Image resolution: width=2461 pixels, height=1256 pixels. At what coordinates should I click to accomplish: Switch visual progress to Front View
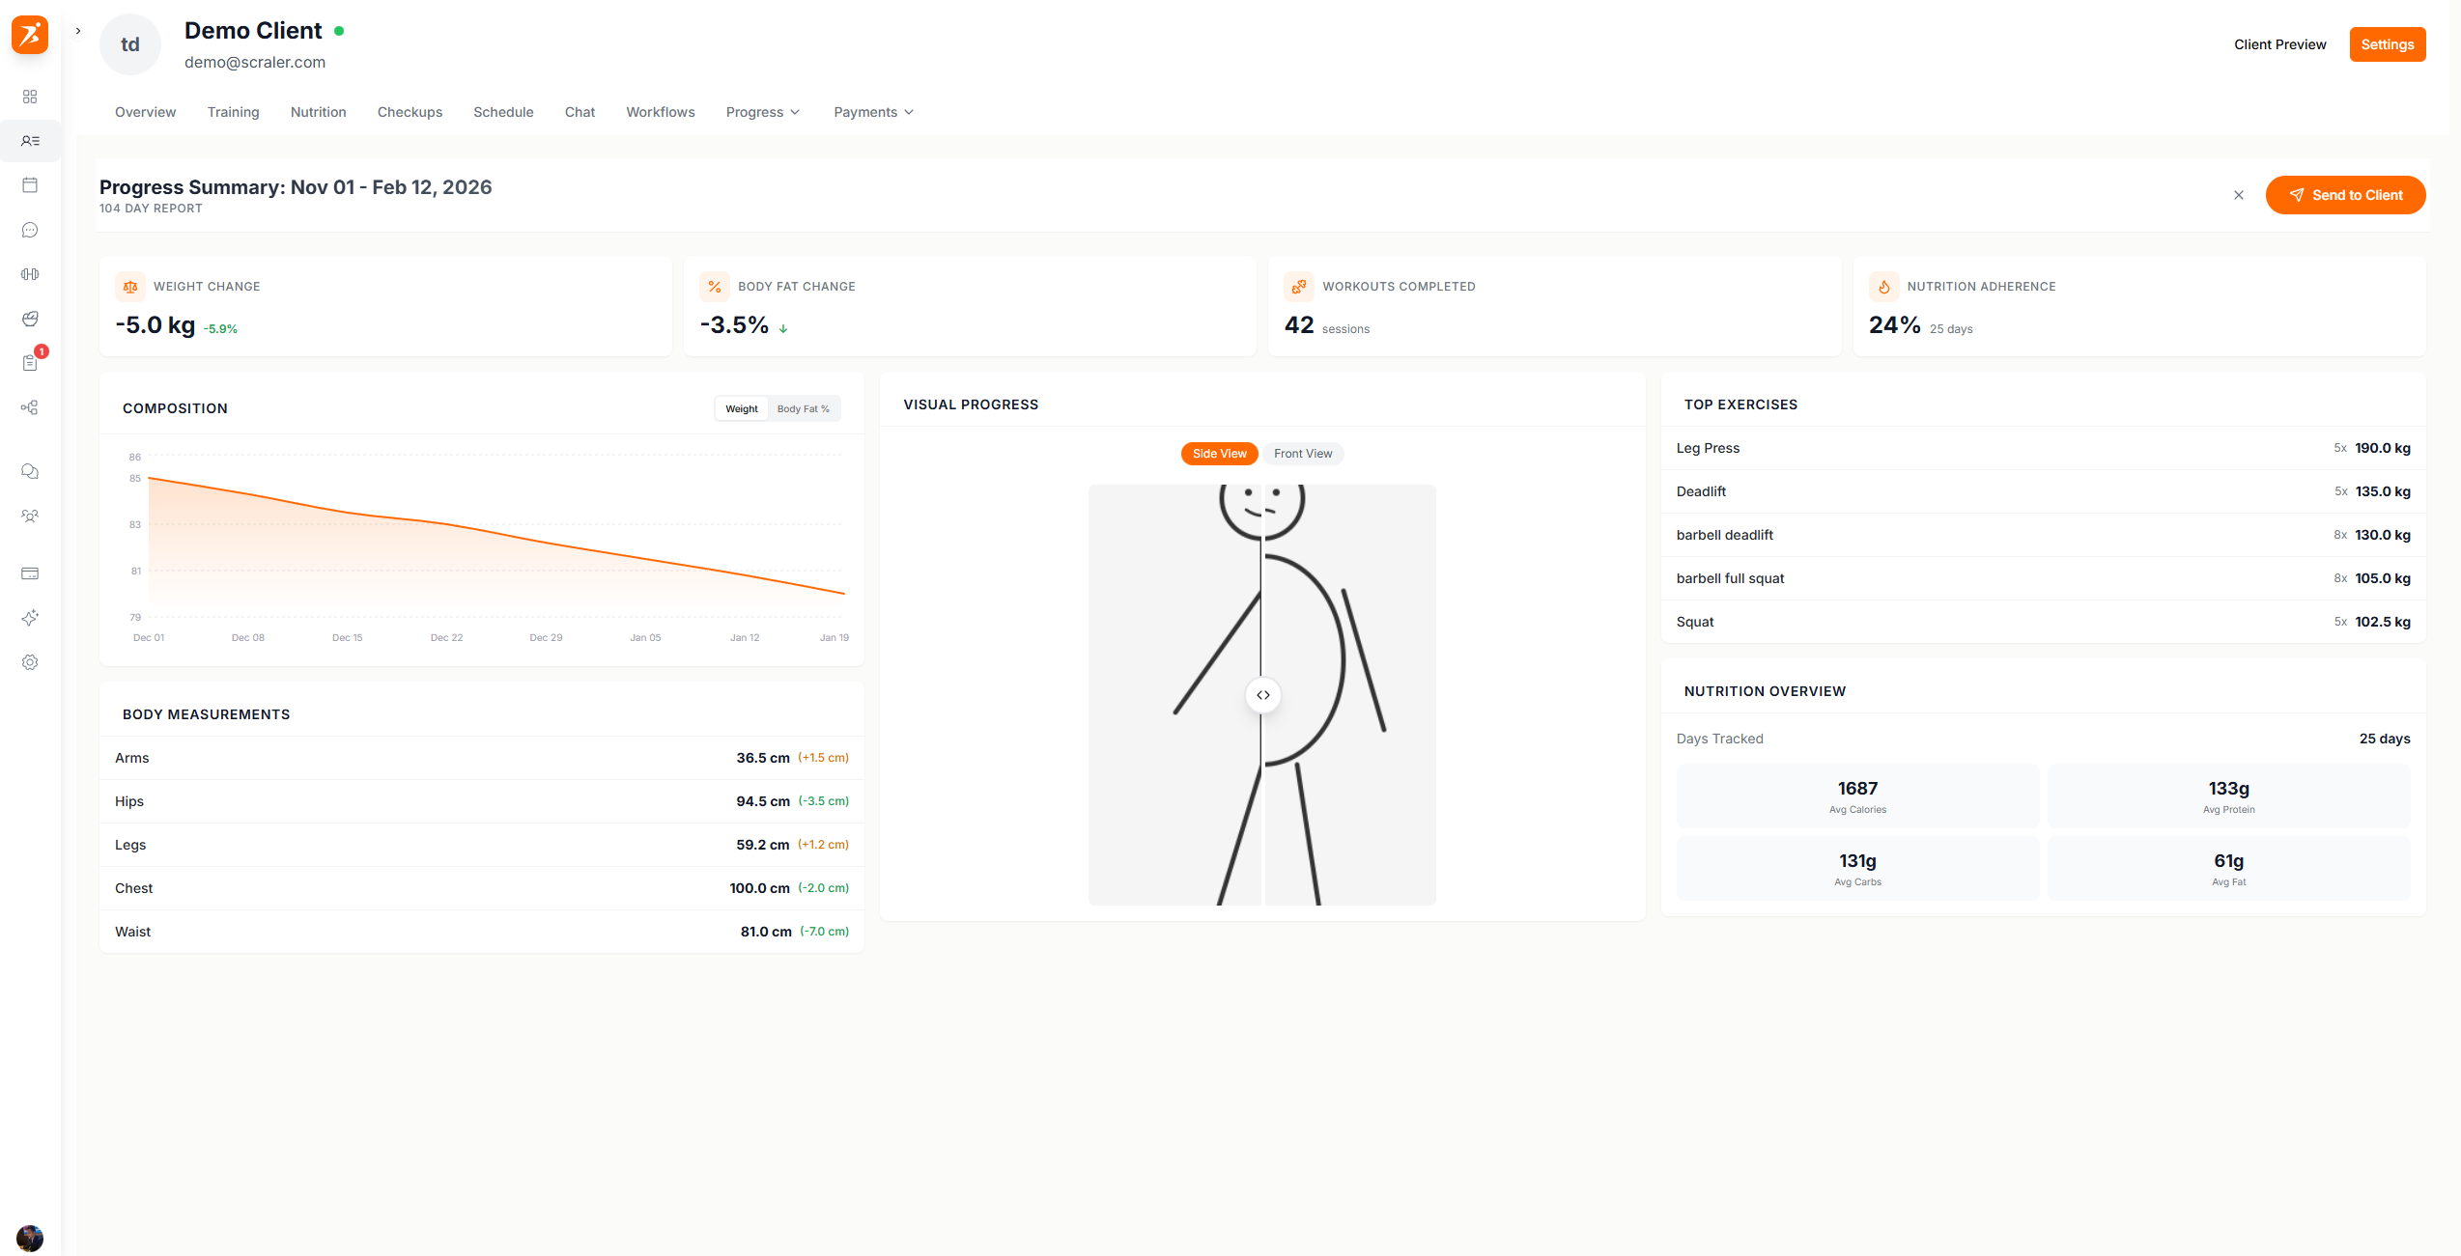(x=1303, y=453)
